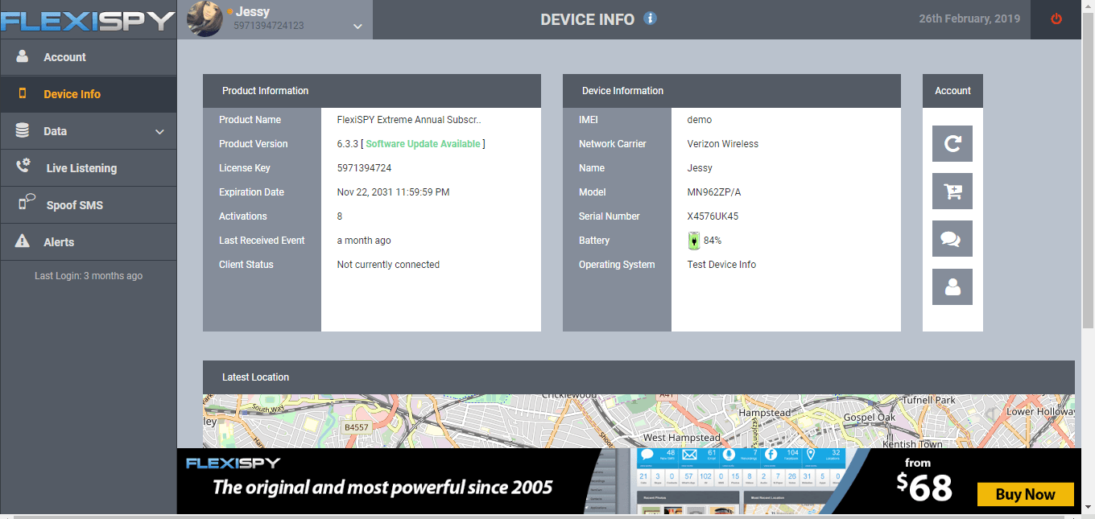The image size is (1095, 519).
Task: Click the Device Info phone icon
Action: pos(23,93)
